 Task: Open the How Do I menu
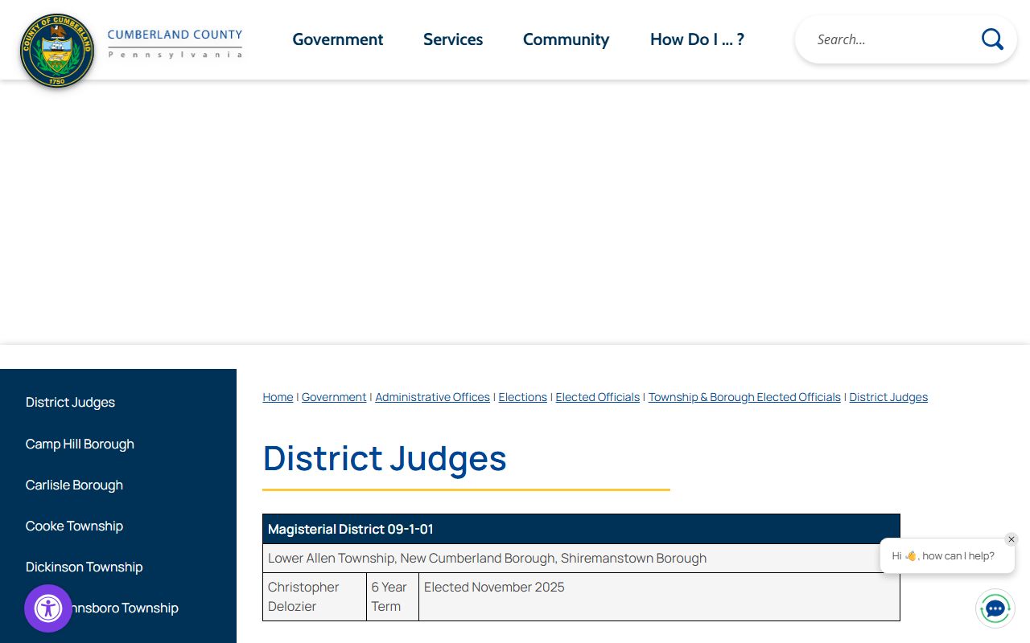coord(697,39)
